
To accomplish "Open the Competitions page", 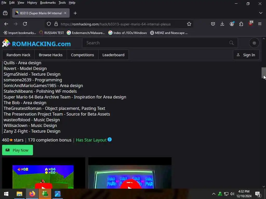I will (x=82, y=55).
